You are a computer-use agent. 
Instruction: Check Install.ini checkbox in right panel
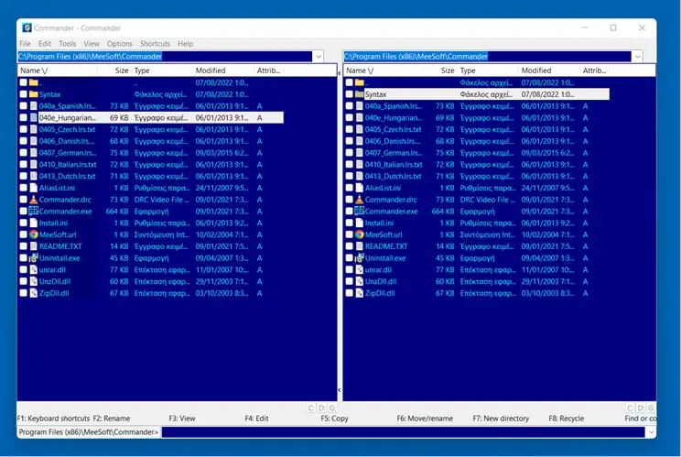pos(349,223)
